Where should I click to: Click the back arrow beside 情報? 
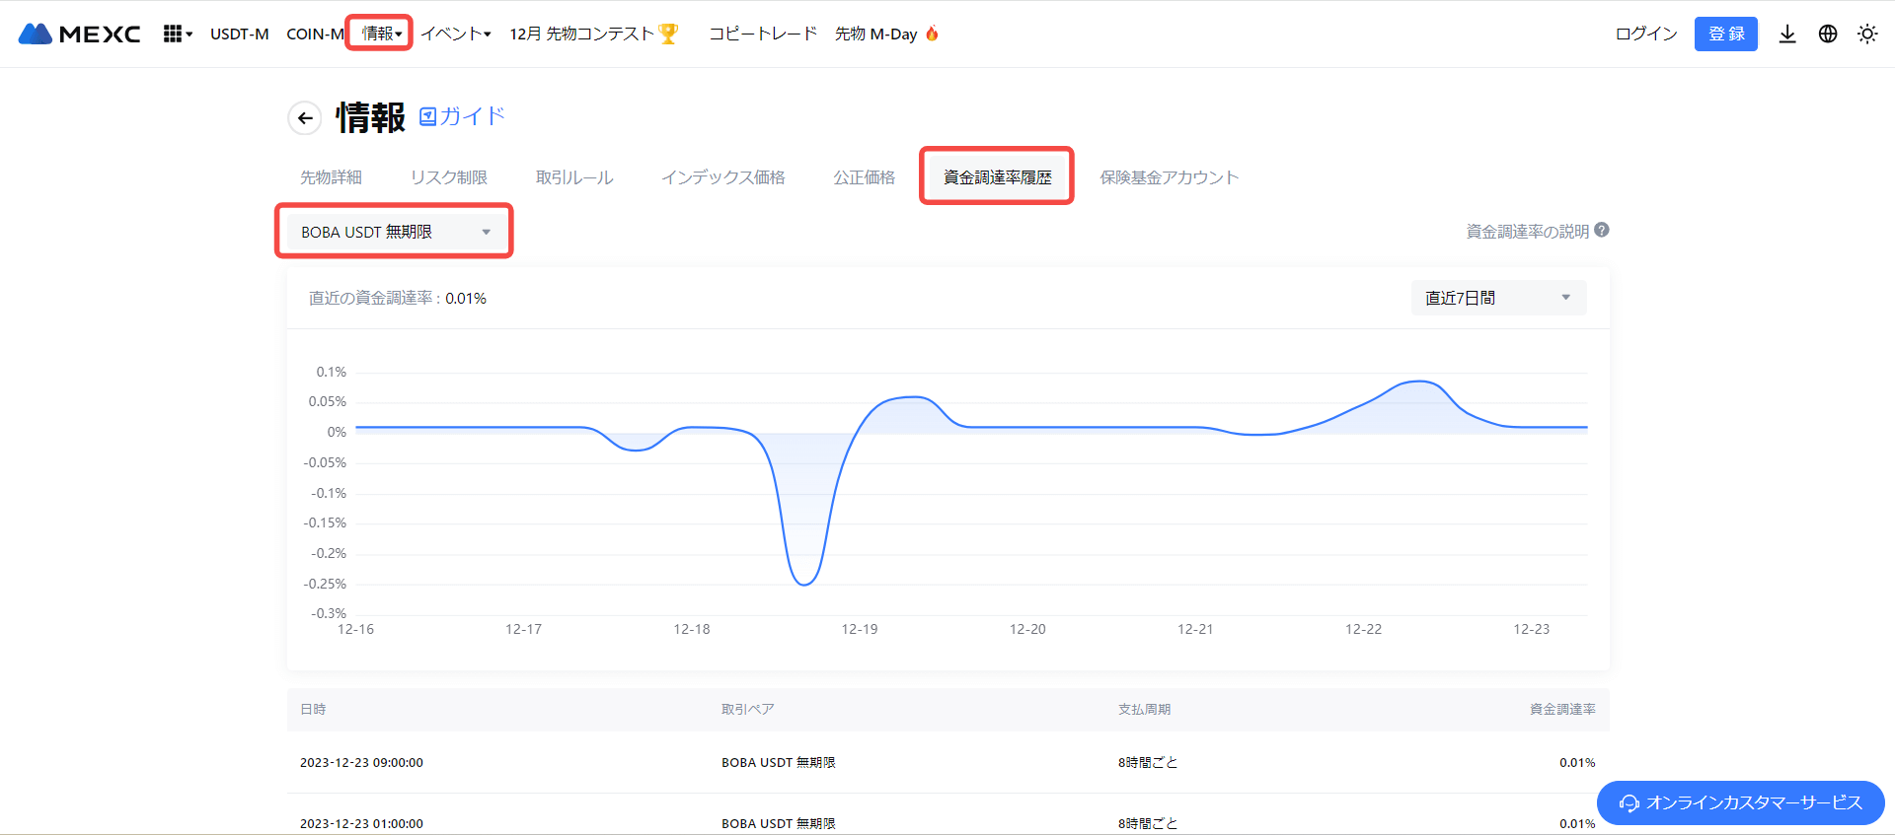[305, 118]
